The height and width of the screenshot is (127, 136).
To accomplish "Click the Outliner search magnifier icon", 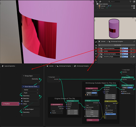I will (109, 2).
